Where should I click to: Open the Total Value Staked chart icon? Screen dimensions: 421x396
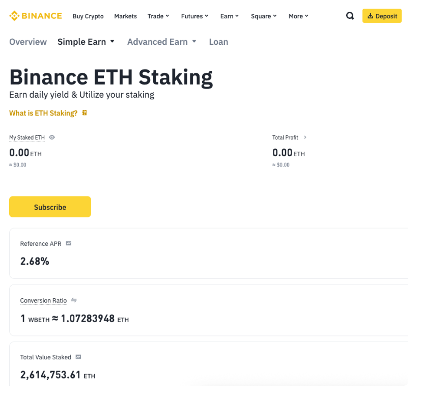78,357
